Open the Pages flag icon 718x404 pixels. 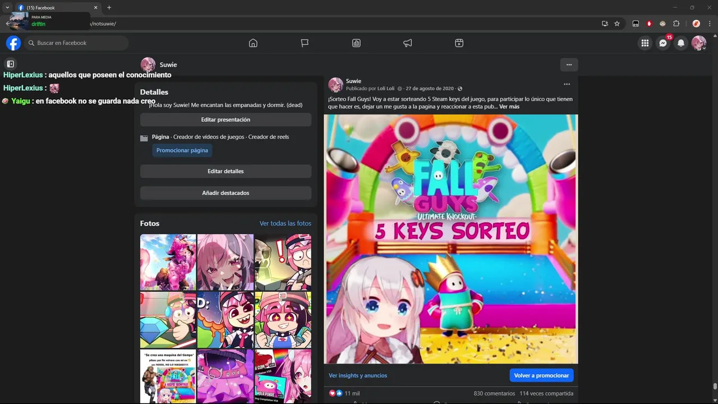(x=305, y=43)
